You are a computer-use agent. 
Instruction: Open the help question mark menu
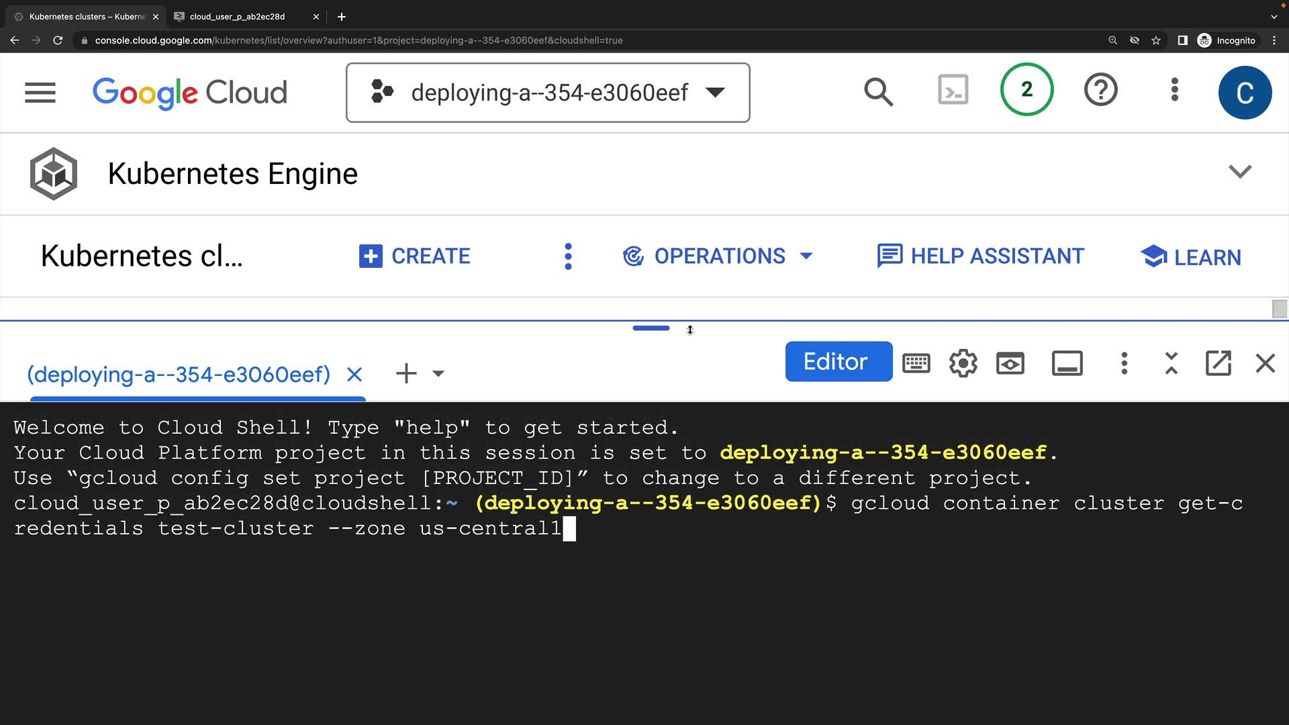pos(1100,90)
